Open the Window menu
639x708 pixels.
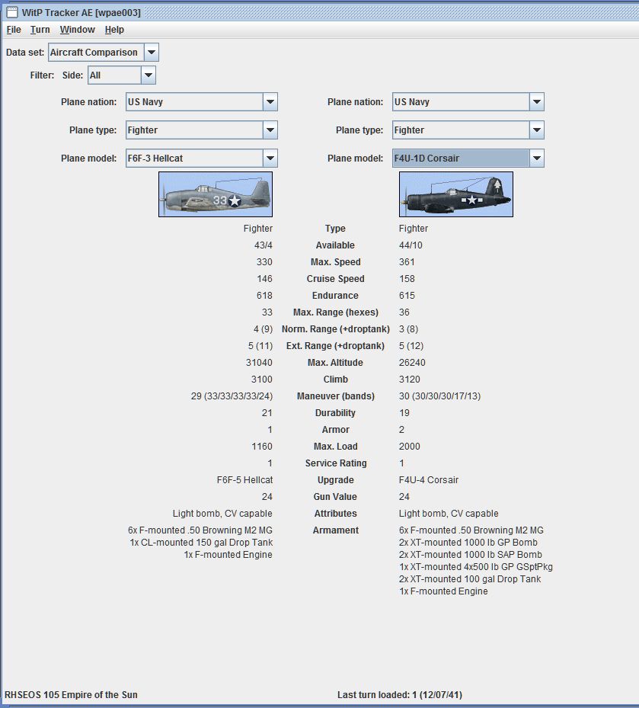click(x=77, y=30)
